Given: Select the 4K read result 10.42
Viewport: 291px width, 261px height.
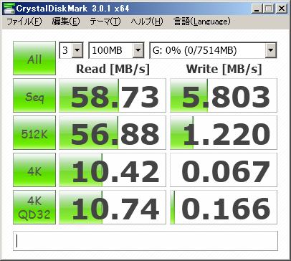Looking at the screenshot, I should coord(113,170).
